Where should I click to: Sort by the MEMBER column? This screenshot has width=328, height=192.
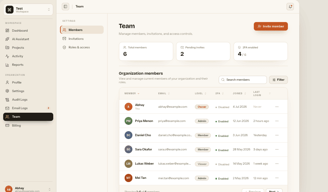click(132, 94)
